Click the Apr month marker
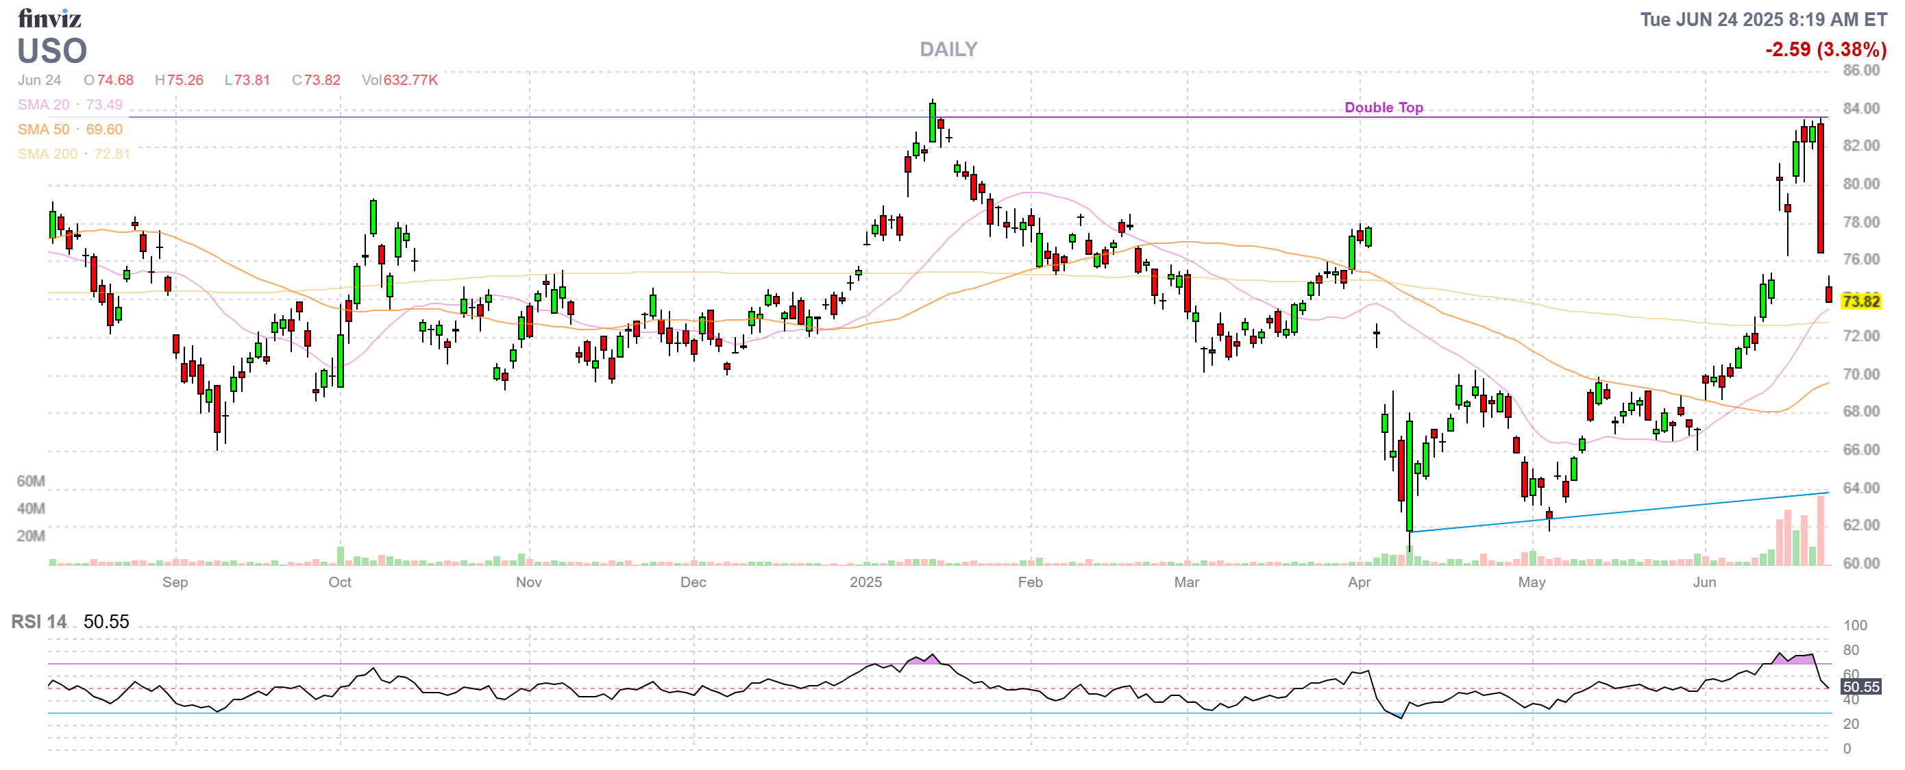 (1360, 582)
